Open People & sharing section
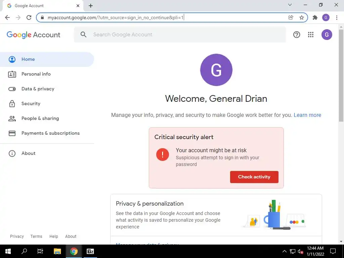The height and width of the screenshot is (258, 344). tap(47, 119)
